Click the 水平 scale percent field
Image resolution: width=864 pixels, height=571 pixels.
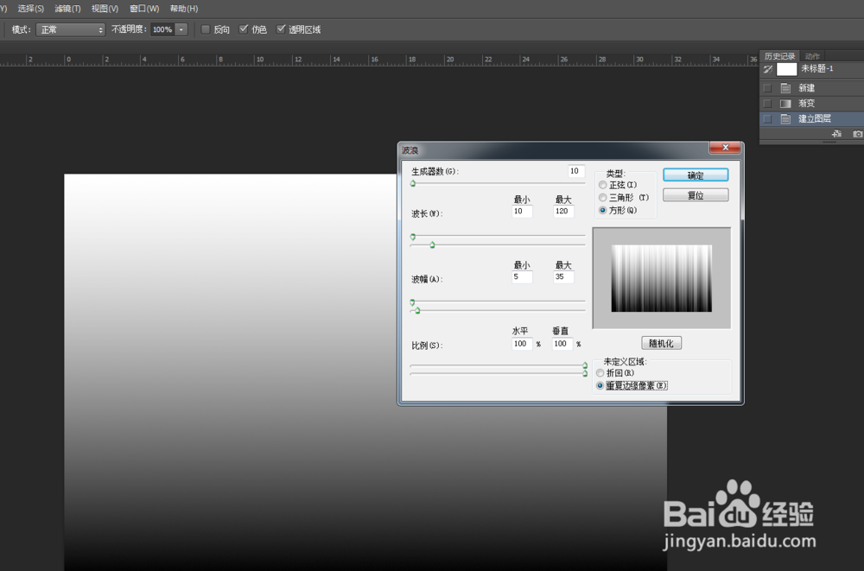(522, 343)
